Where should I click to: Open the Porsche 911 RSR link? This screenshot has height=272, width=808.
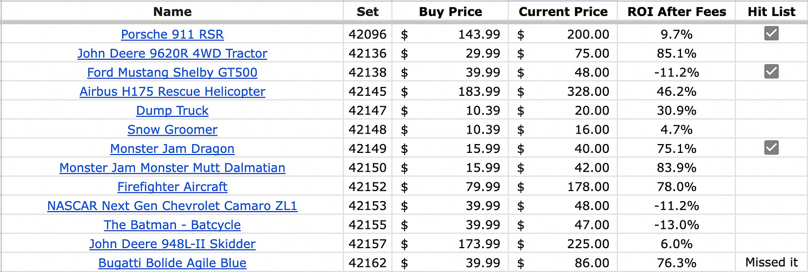coord(173,34)
